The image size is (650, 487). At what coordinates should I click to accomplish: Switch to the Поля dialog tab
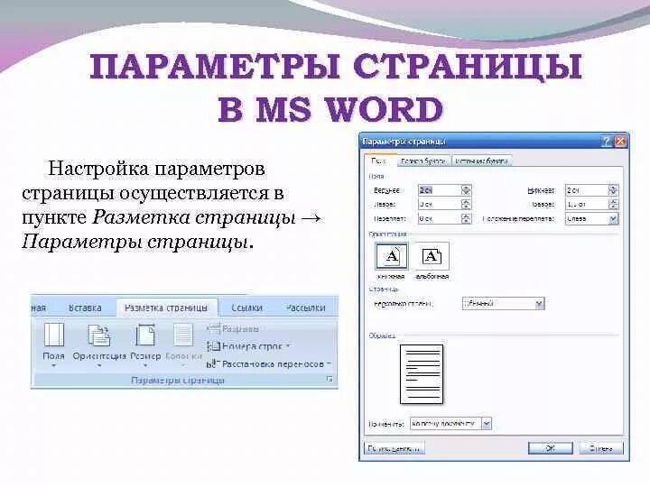379,161
